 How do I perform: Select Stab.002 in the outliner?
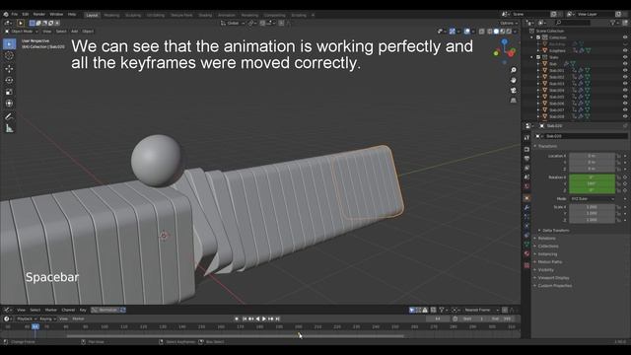[556, 77]
